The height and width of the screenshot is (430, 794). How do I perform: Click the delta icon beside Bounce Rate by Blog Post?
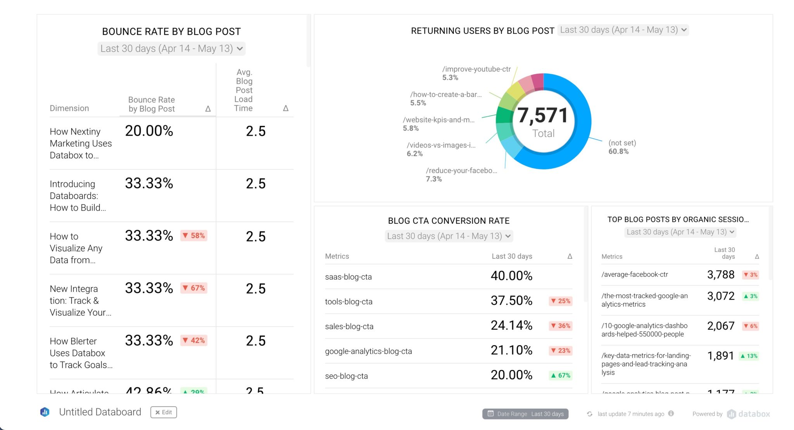[208, 109]
